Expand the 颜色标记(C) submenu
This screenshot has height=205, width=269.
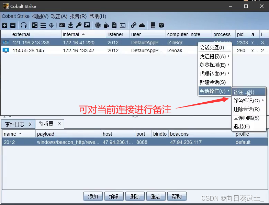249,101
